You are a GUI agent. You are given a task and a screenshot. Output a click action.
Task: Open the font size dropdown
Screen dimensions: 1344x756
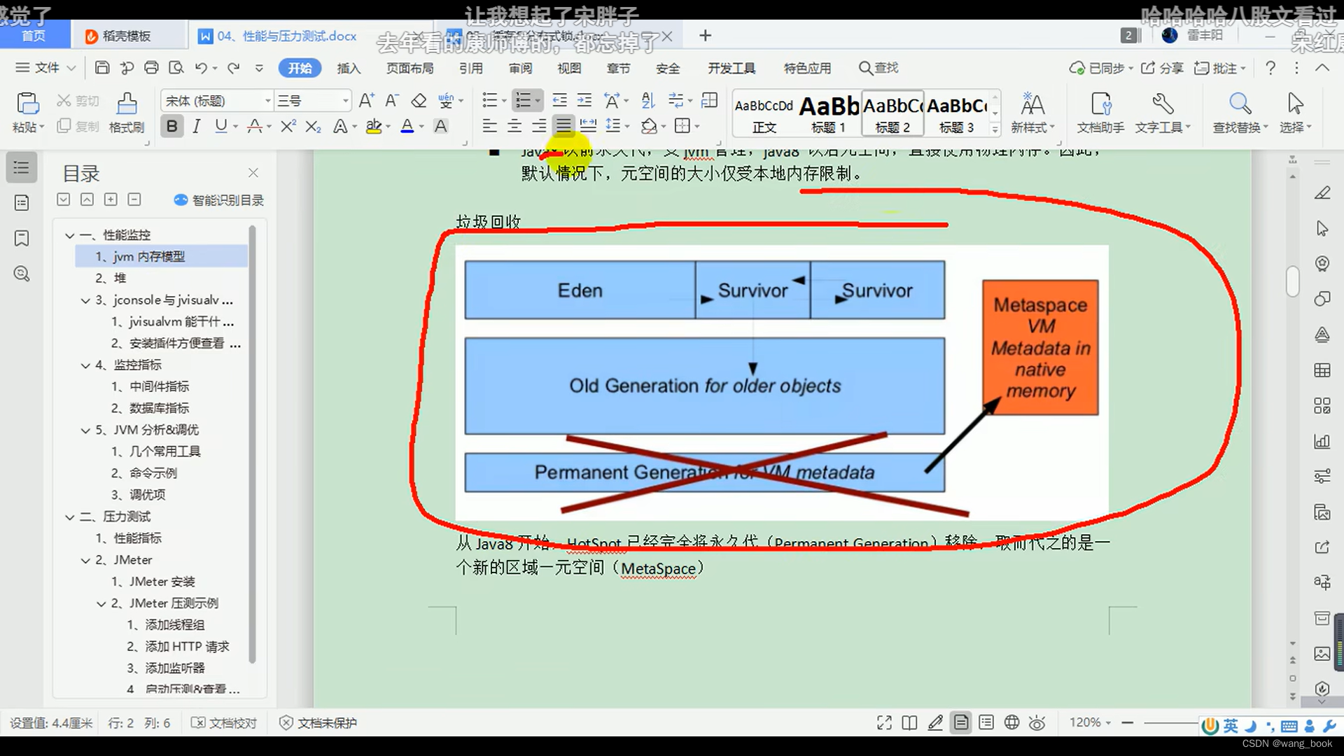[x=345, y=101]
